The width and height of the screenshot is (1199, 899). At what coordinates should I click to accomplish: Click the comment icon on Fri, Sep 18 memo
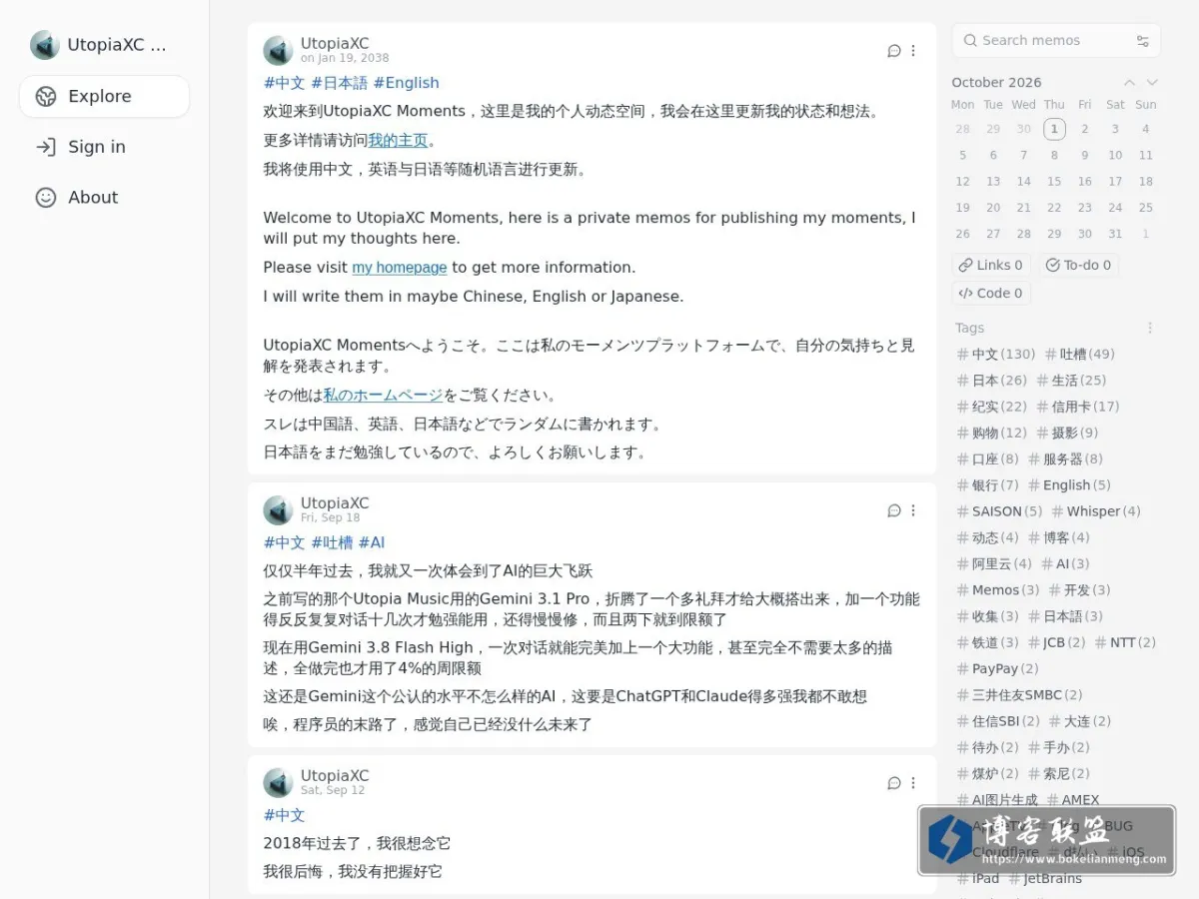[x=894, y=510]
